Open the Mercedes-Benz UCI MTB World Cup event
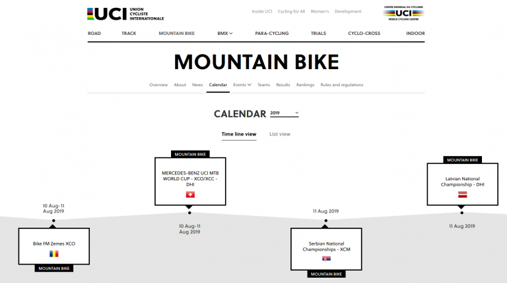Image resolution: width=507 pixels, height=283 pixels. click(190, 178)
